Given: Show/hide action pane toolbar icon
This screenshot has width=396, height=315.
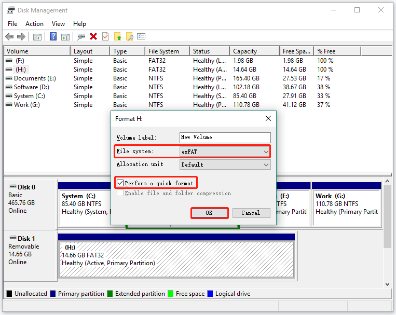Looking at the screenshot, I should tap(65, 37).
